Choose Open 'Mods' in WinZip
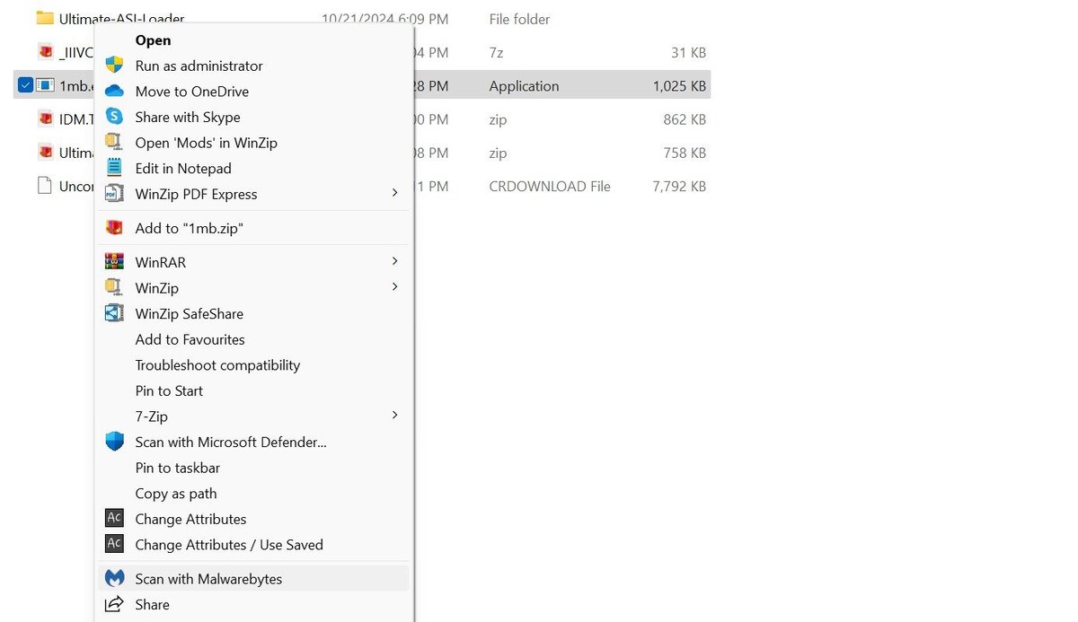1078x622 pixels. click(253, 143)
